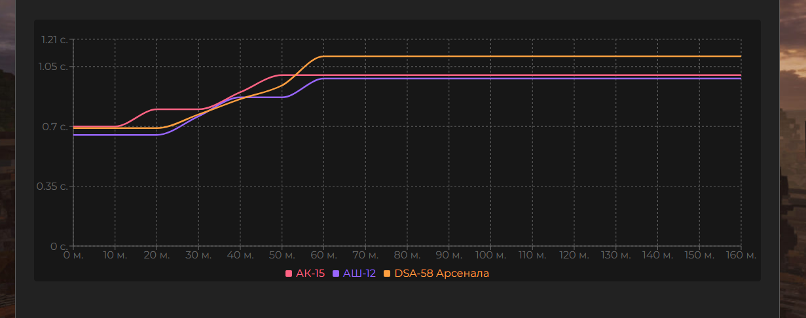Viewport: 806px width, 318px height.
Task: Click the 100 м. x-axis label
Action: (x=491, y=255)
